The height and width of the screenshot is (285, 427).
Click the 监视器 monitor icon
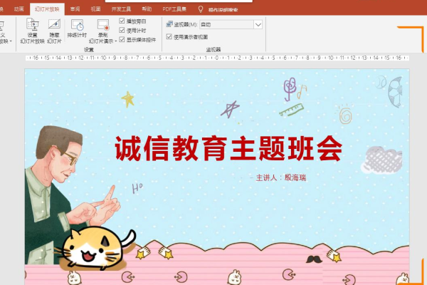pos(169,24)
